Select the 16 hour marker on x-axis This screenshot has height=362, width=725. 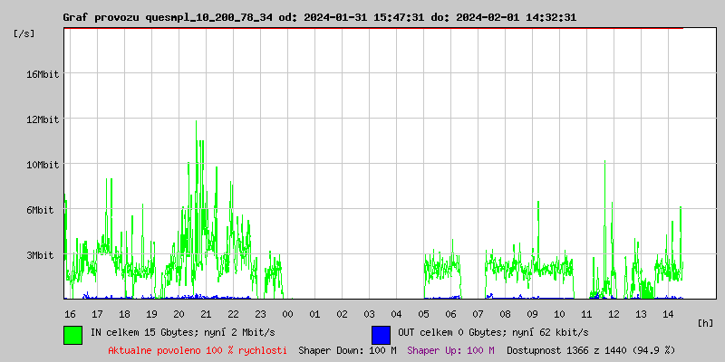point(70,313)
